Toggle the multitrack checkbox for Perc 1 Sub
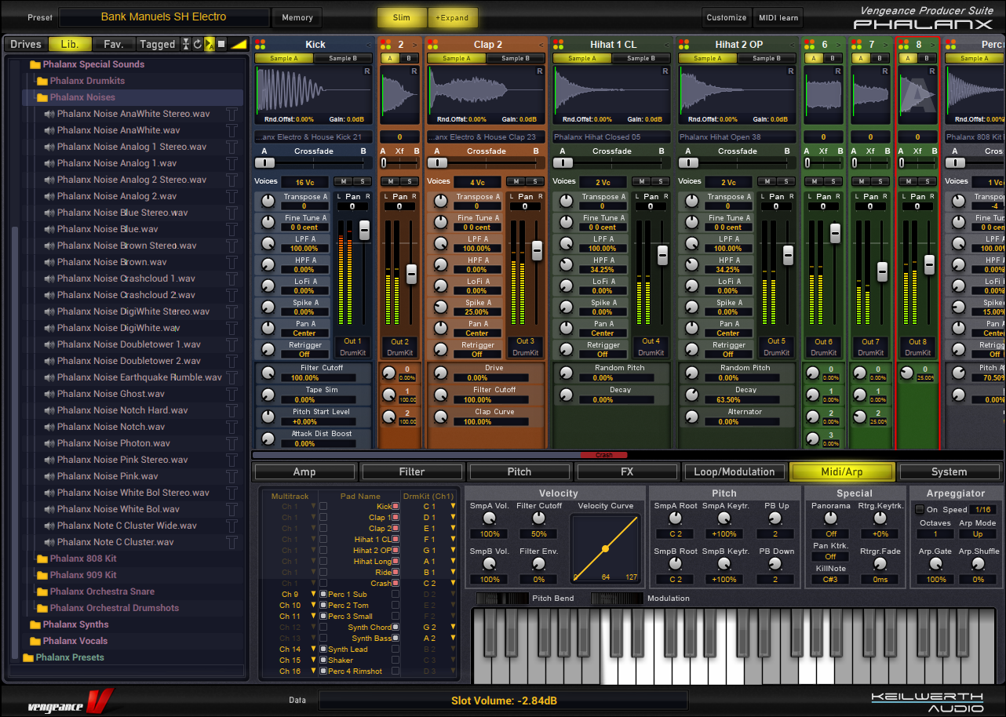This screenshot has height=717, width=1006. coord(323,595)
